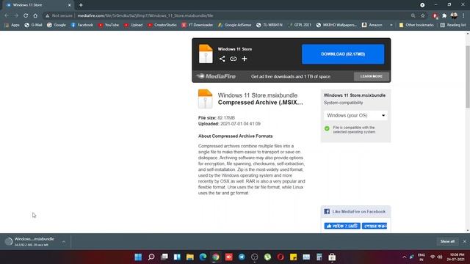Open Opera from the taskbar
470x264 pixels.
pos(281,257)
